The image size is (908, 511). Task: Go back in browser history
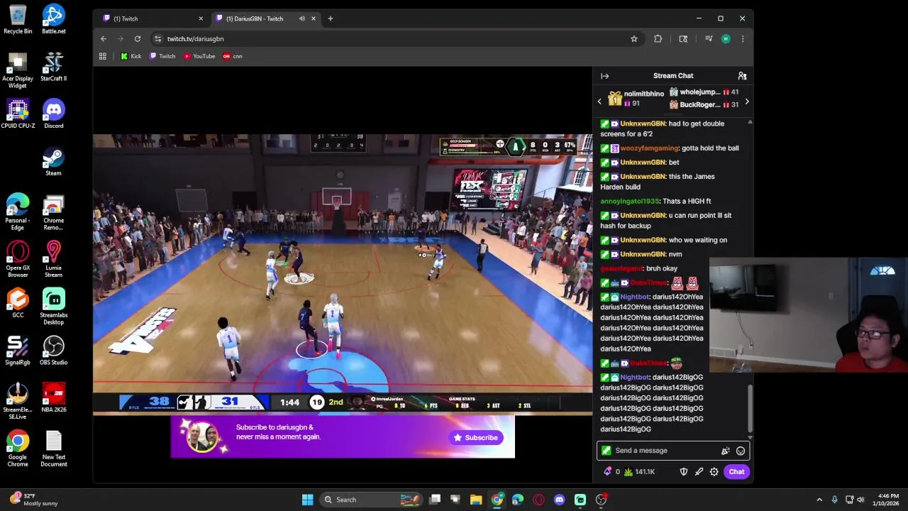coord(104,39)
